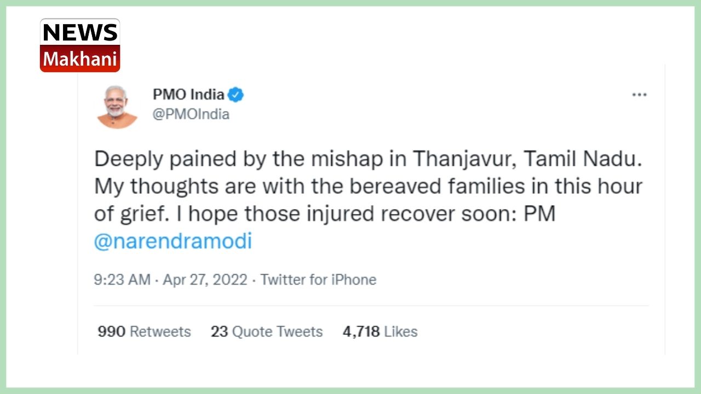Open the 23 Quote Tweets list
The image size is (701, 394).
click(267, 332)
